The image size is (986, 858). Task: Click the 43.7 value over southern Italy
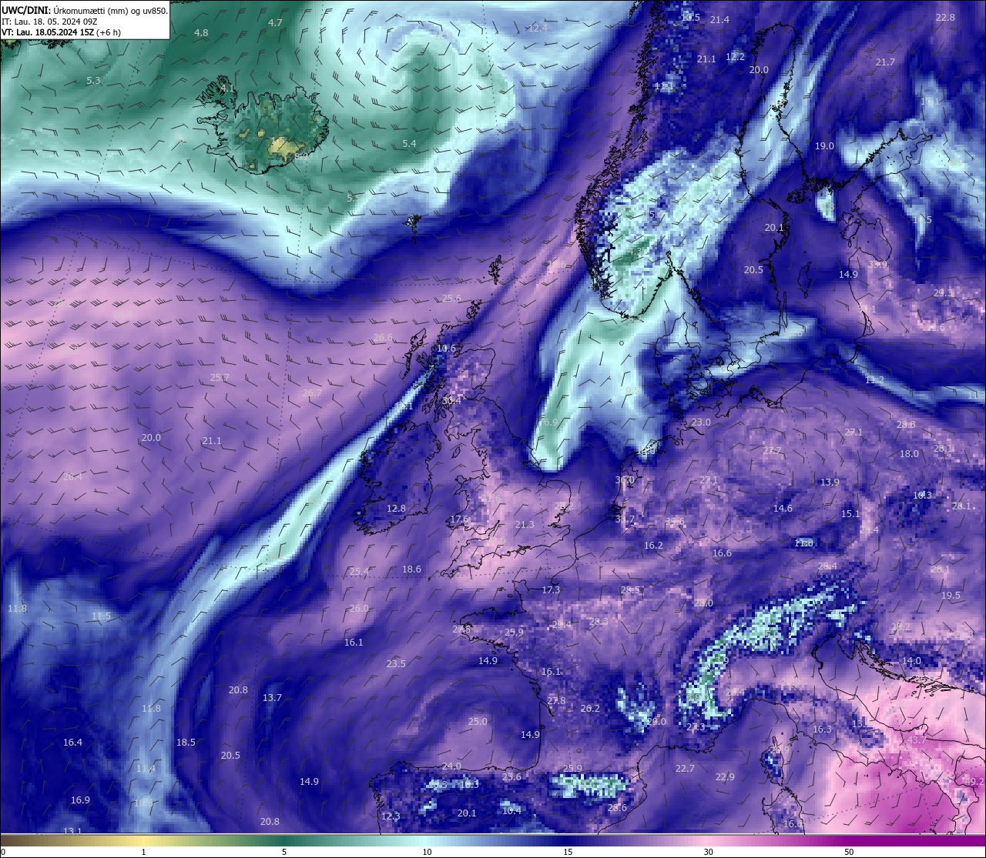click(x=917, y=739)
